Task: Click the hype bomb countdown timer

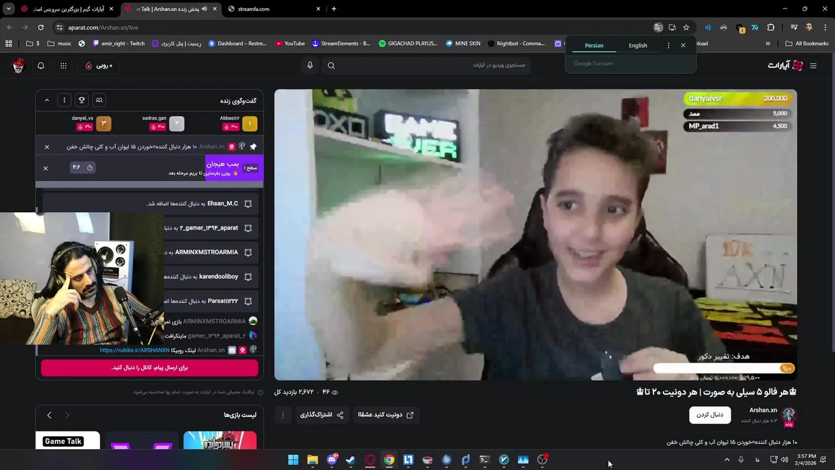Action: (x=83, y=168)
